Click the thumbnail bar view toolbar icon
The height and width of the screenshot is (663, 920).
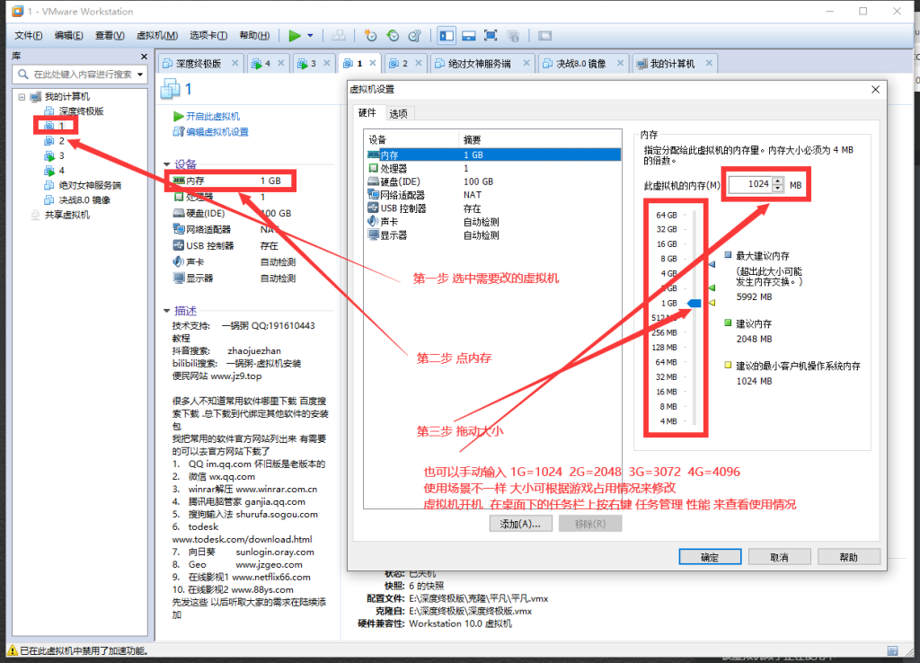pyautogui.click(x=468, y=36)
